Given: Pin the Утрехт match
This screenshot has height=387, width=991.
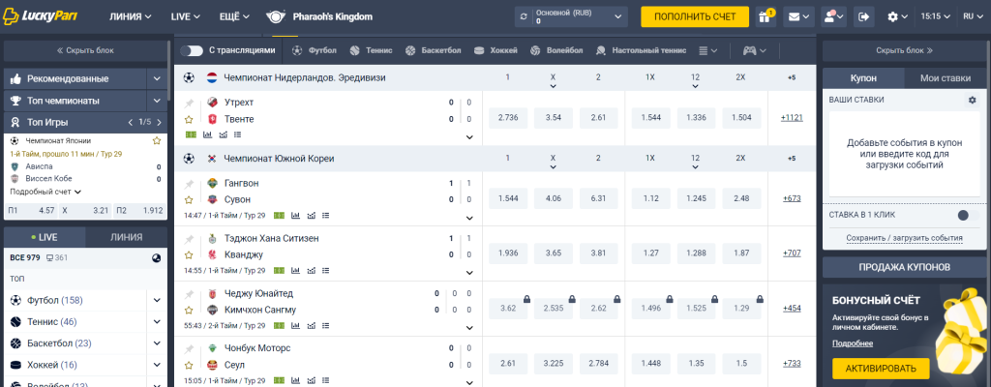Looking at the screenshot, I should tap(189, 104).
